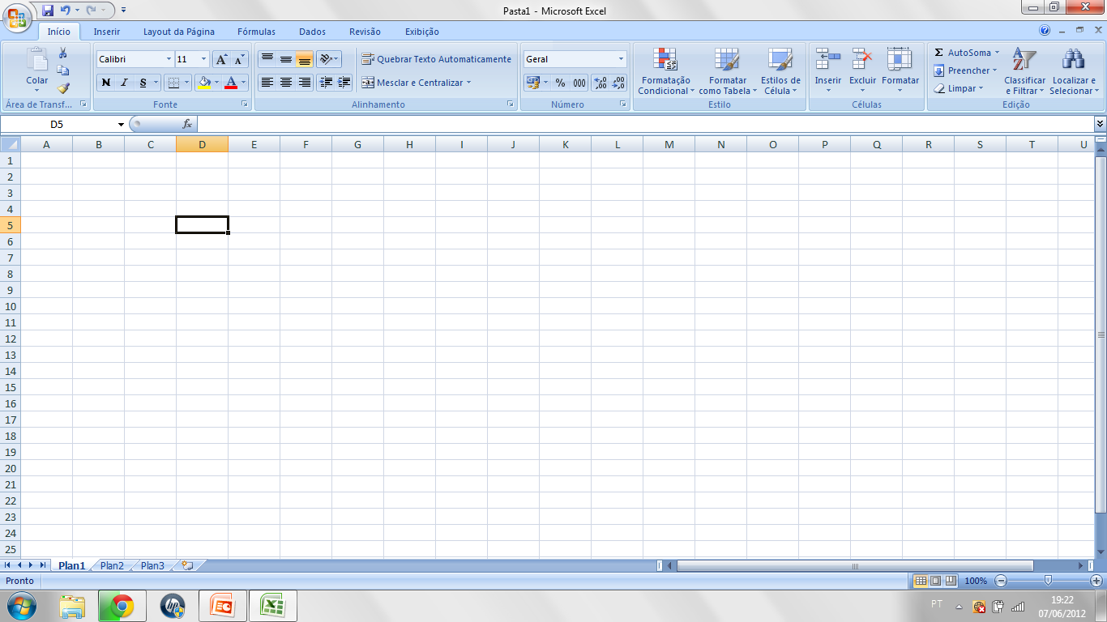
Task: Open the number format Geral dropdown
Action: [x=622, y=59]
